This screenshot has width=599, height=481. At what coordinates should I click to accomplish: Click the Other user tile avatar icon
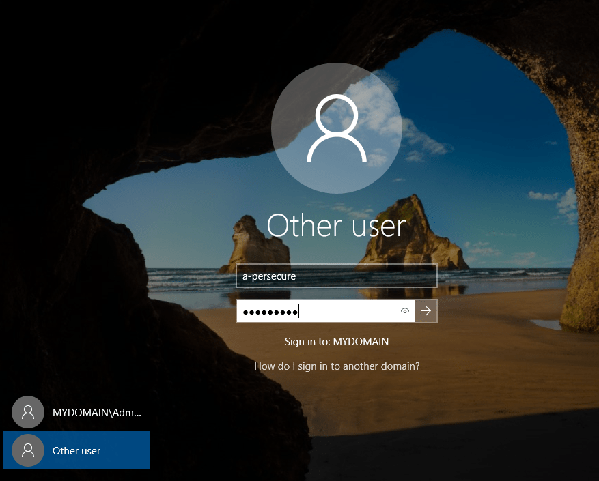pos(28,450)
